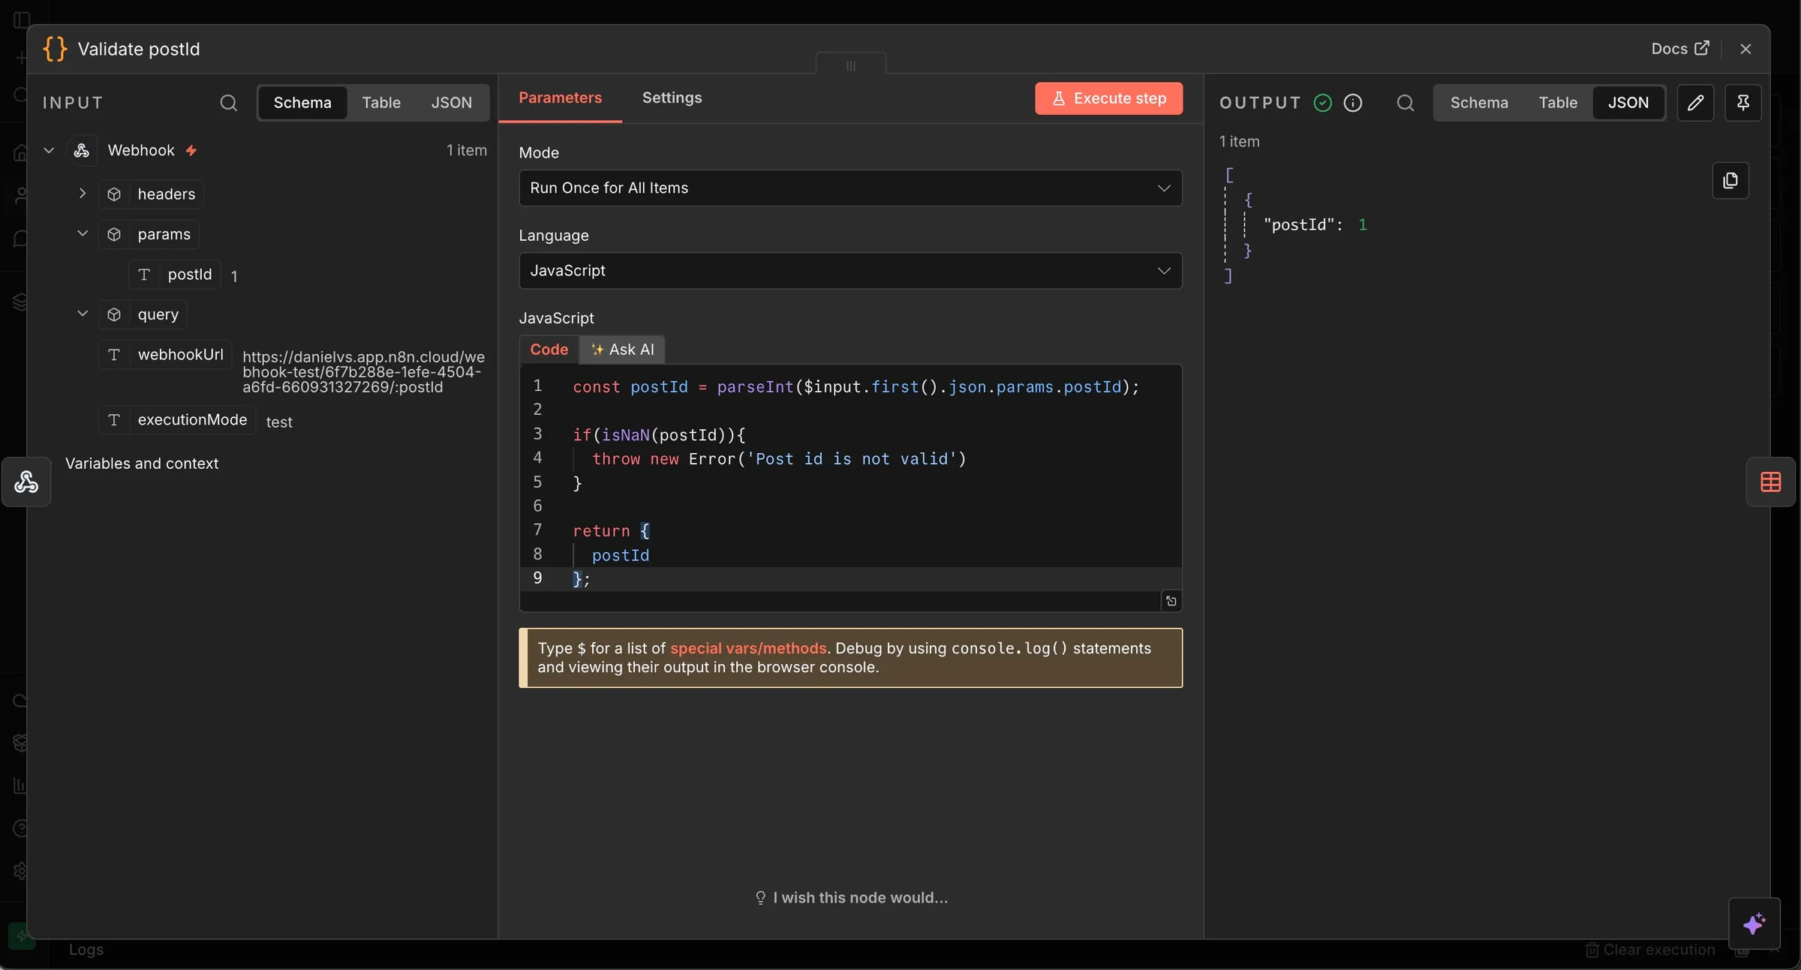Click the return statement on line 7
The image size is (1801, 970).
[x=611, y=531]
